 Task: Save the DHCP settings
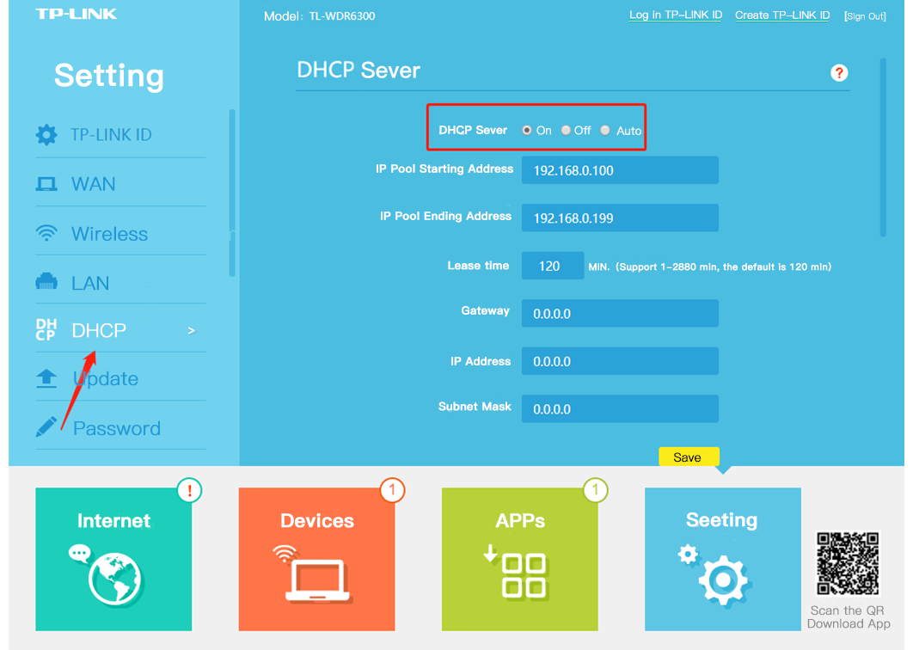tap(689, 457)
